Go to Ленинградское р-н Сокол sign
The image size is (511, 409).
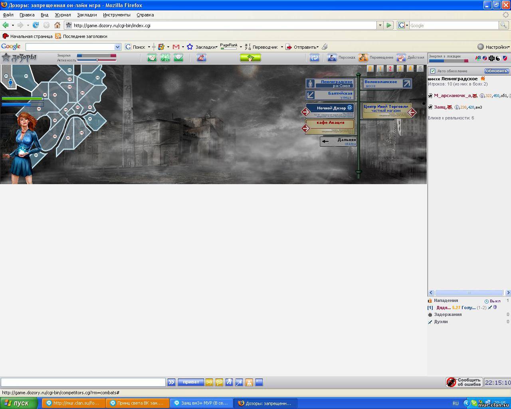pyautogui.click(x=330, y=83)
